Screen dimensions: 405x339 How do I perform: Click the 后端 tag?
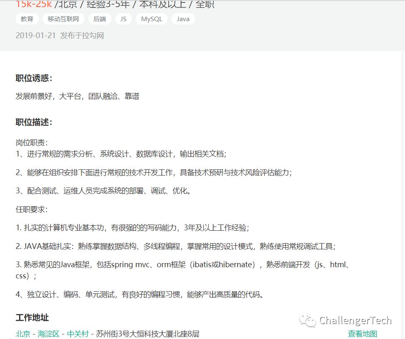tap(100, 19)
